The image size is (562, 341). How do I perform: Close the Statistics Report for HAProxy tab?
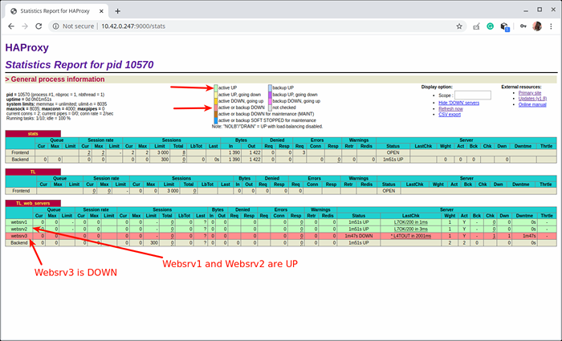(102, 11)
